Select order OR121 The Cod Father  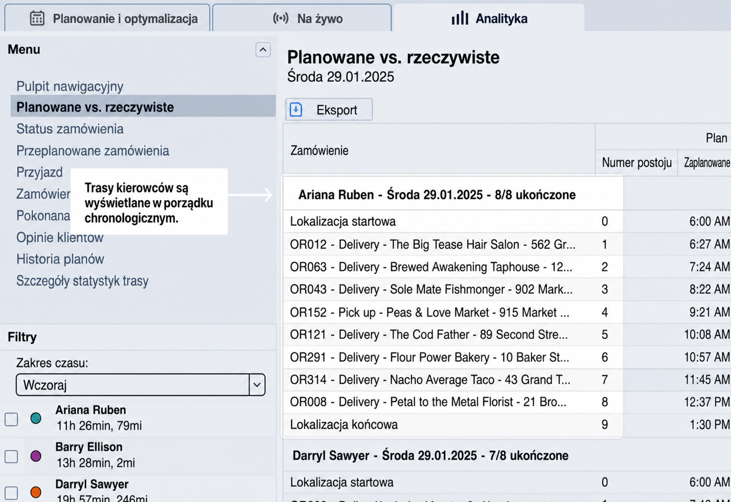[x=453, y=335]
